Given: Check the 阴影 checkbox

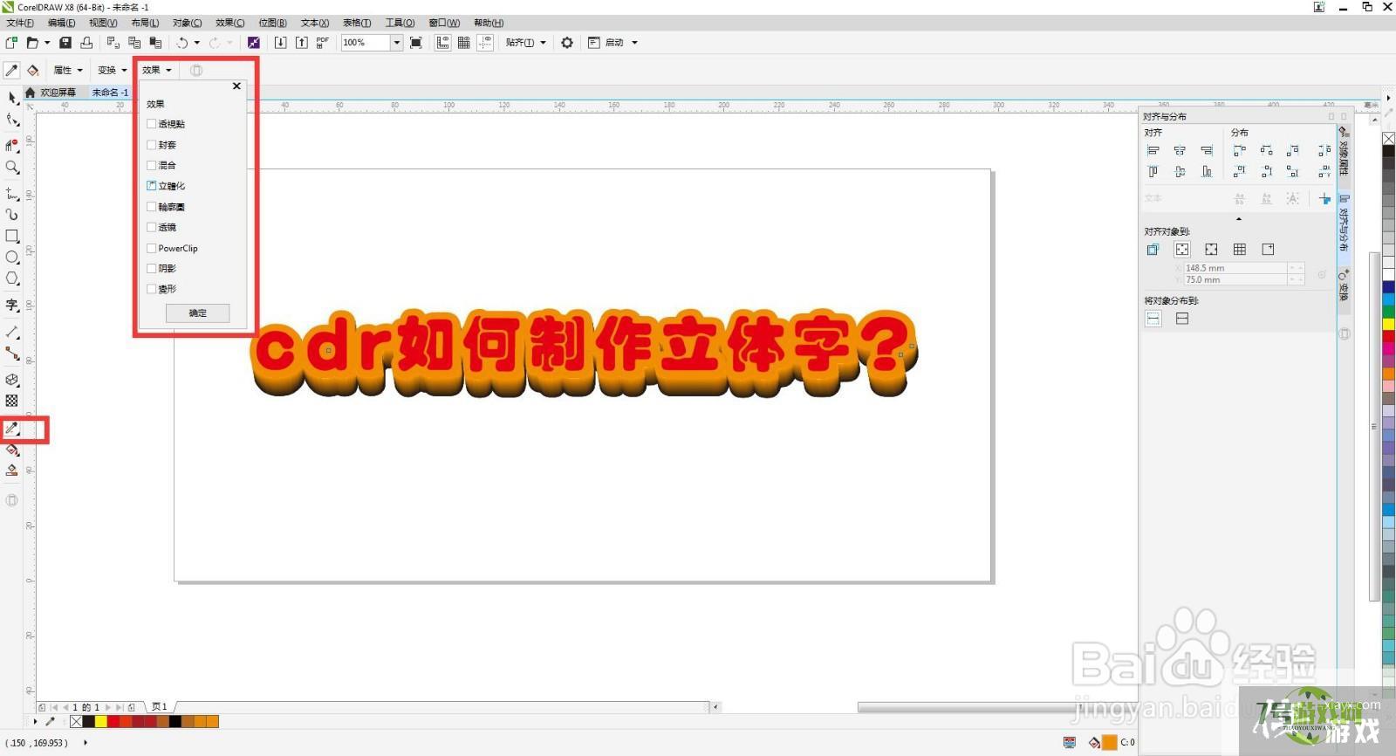Looking at the screenshot, I should click(x=152, y=268).
